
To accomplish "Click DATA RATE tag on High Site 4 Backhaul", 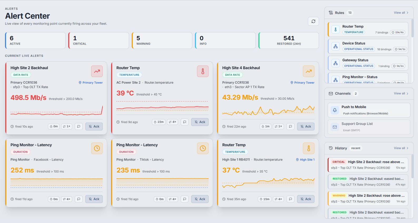I will pos(233,75).
